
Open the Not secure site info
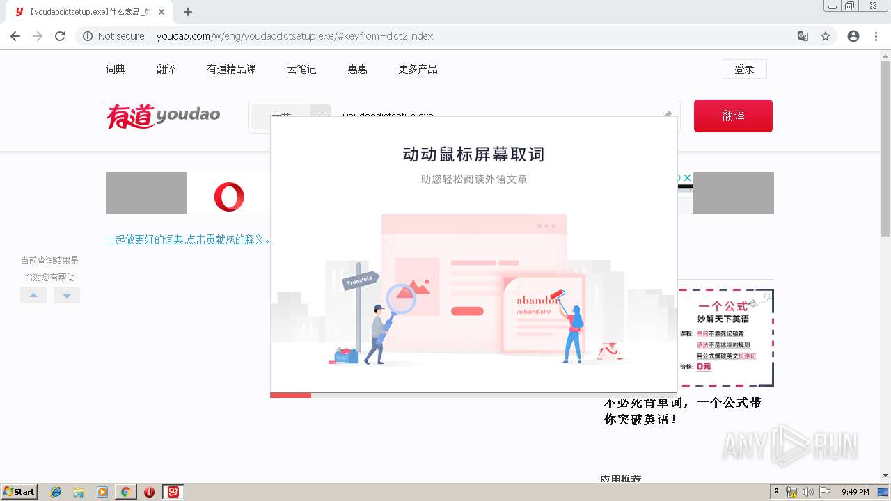coord(113,36)
